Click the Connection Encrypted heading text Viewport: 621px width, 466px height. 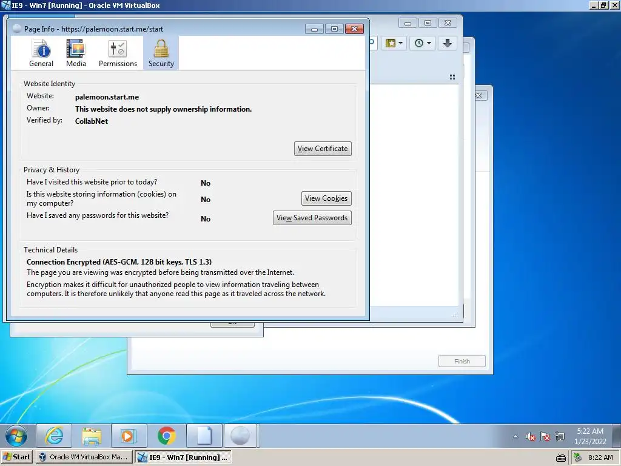click(119, 262)
